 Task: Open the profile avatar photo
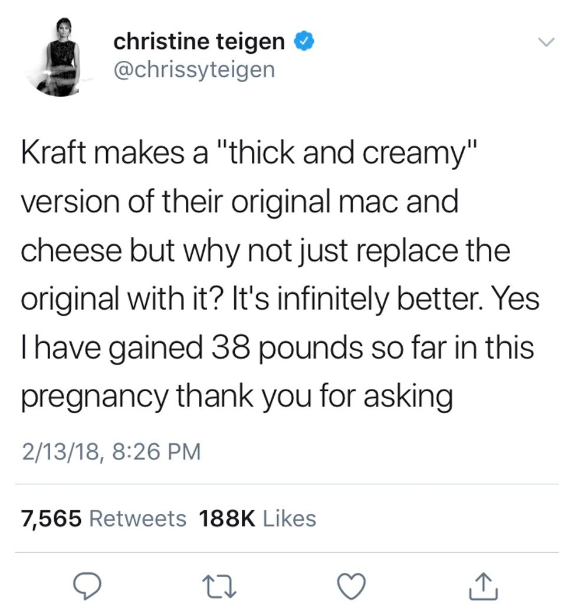coord(61,57)
